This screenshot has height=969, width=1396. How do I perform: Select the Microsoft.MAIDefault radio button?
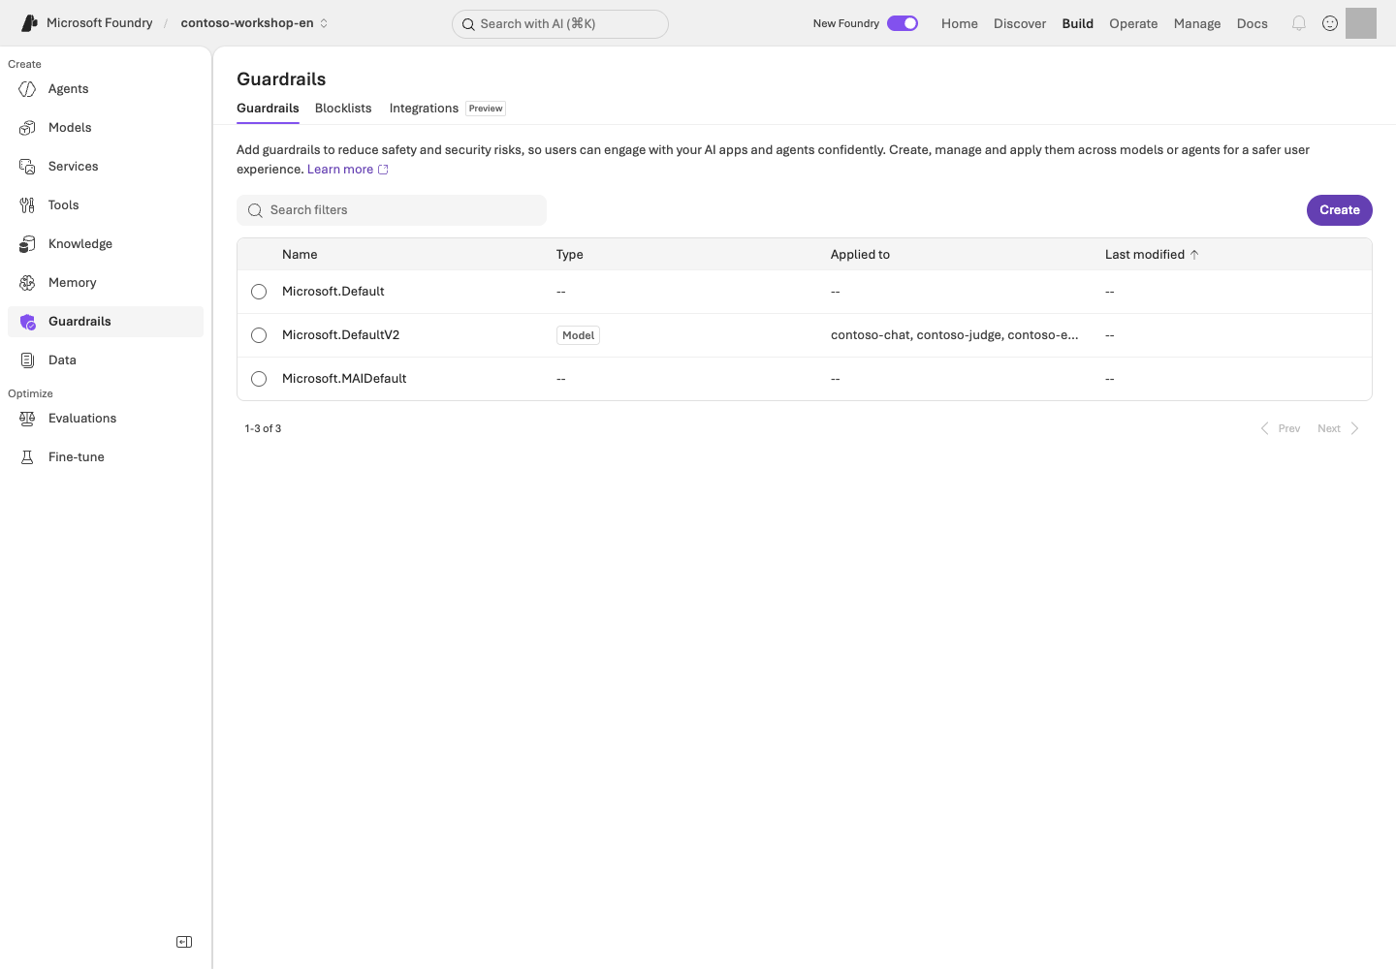click(x=259, y=379)
